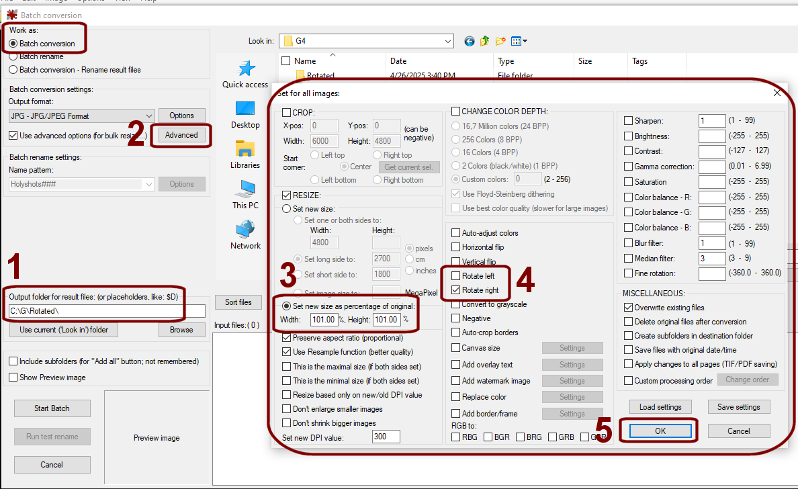This screenshot has width=798, height=489.
Task: Sort file list by Date column
Action: tap(398, 61)
